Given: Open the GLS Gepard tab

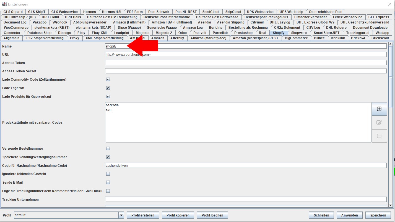Looking at the screenshot, I should coord(13,12).
